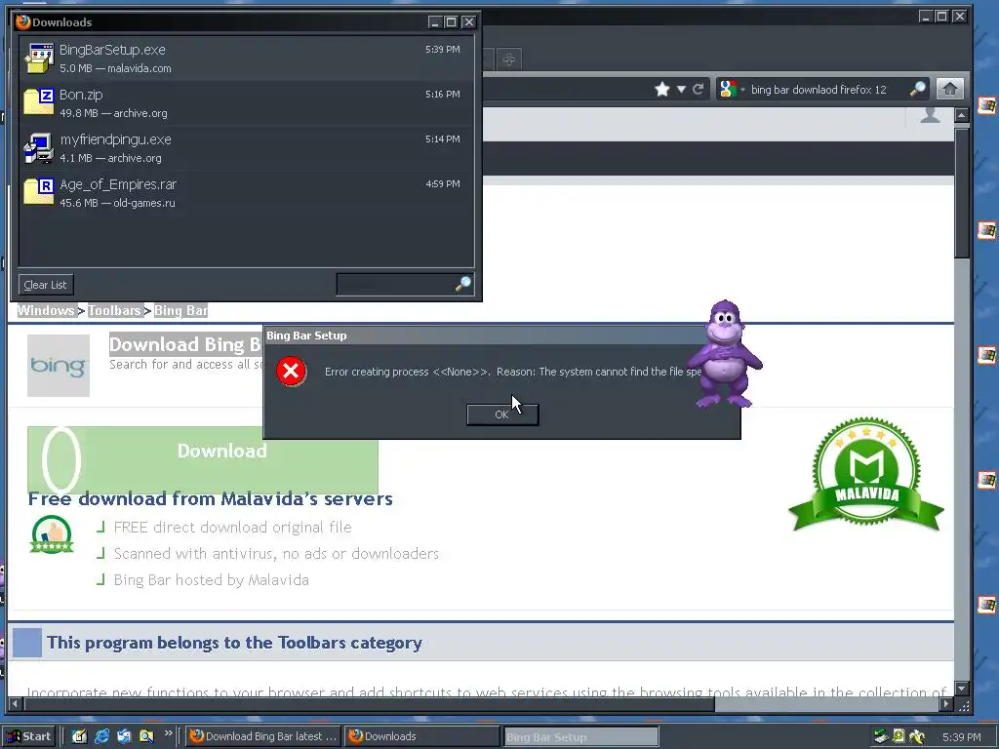Select the Age_of_Empires.rar filename text
The height and width of the screenshot is (749, 999).
coord(118,184)
